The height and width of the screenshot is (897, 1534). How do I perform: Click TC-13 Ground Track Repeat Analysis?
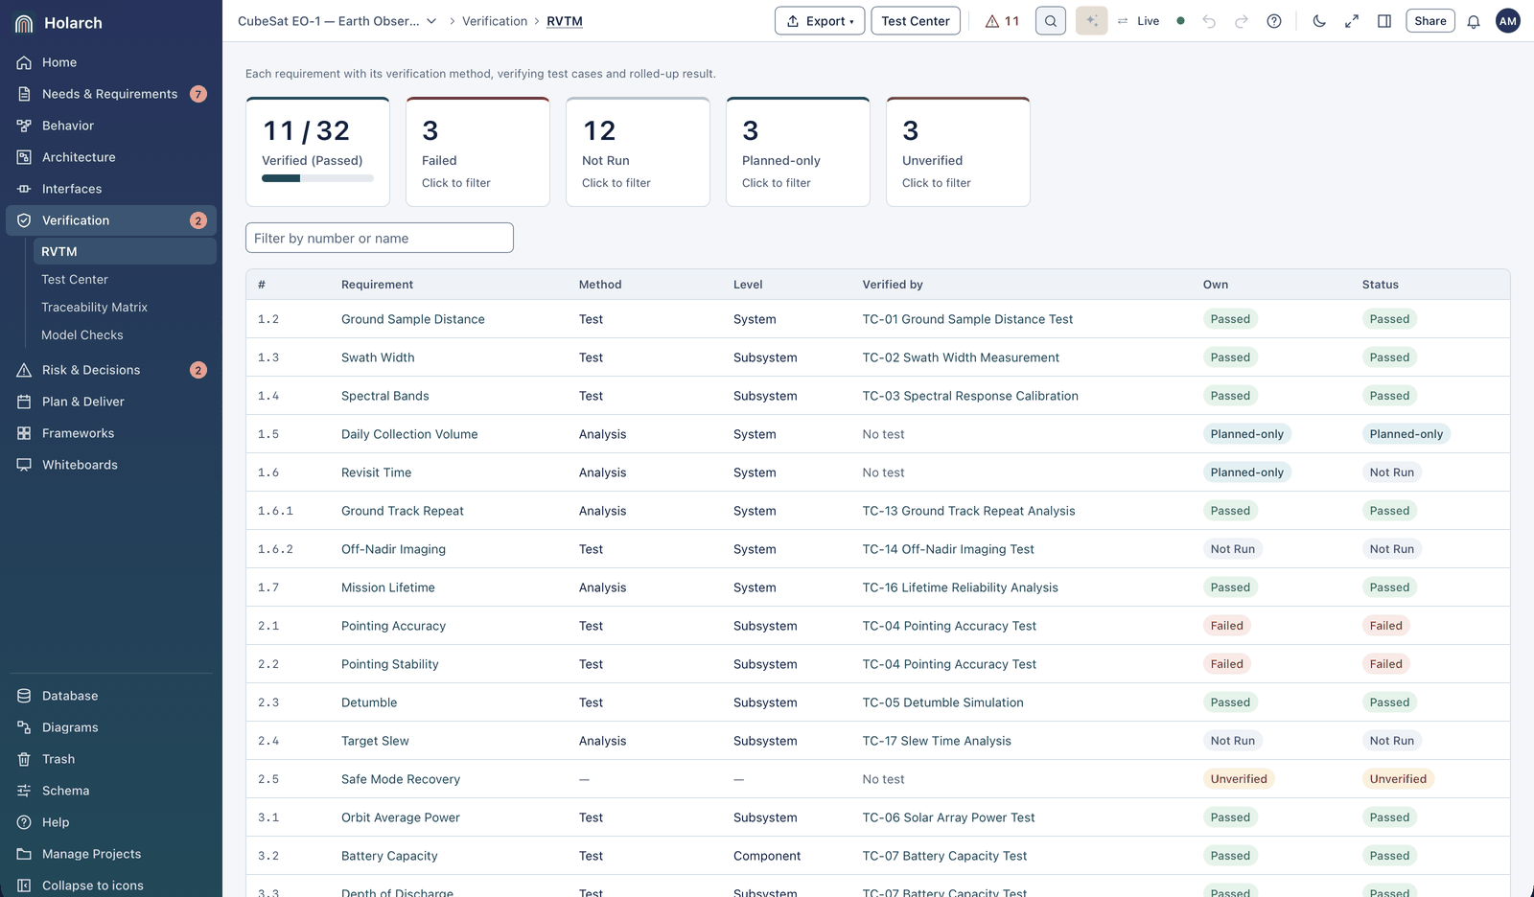(x=968, y=511)
